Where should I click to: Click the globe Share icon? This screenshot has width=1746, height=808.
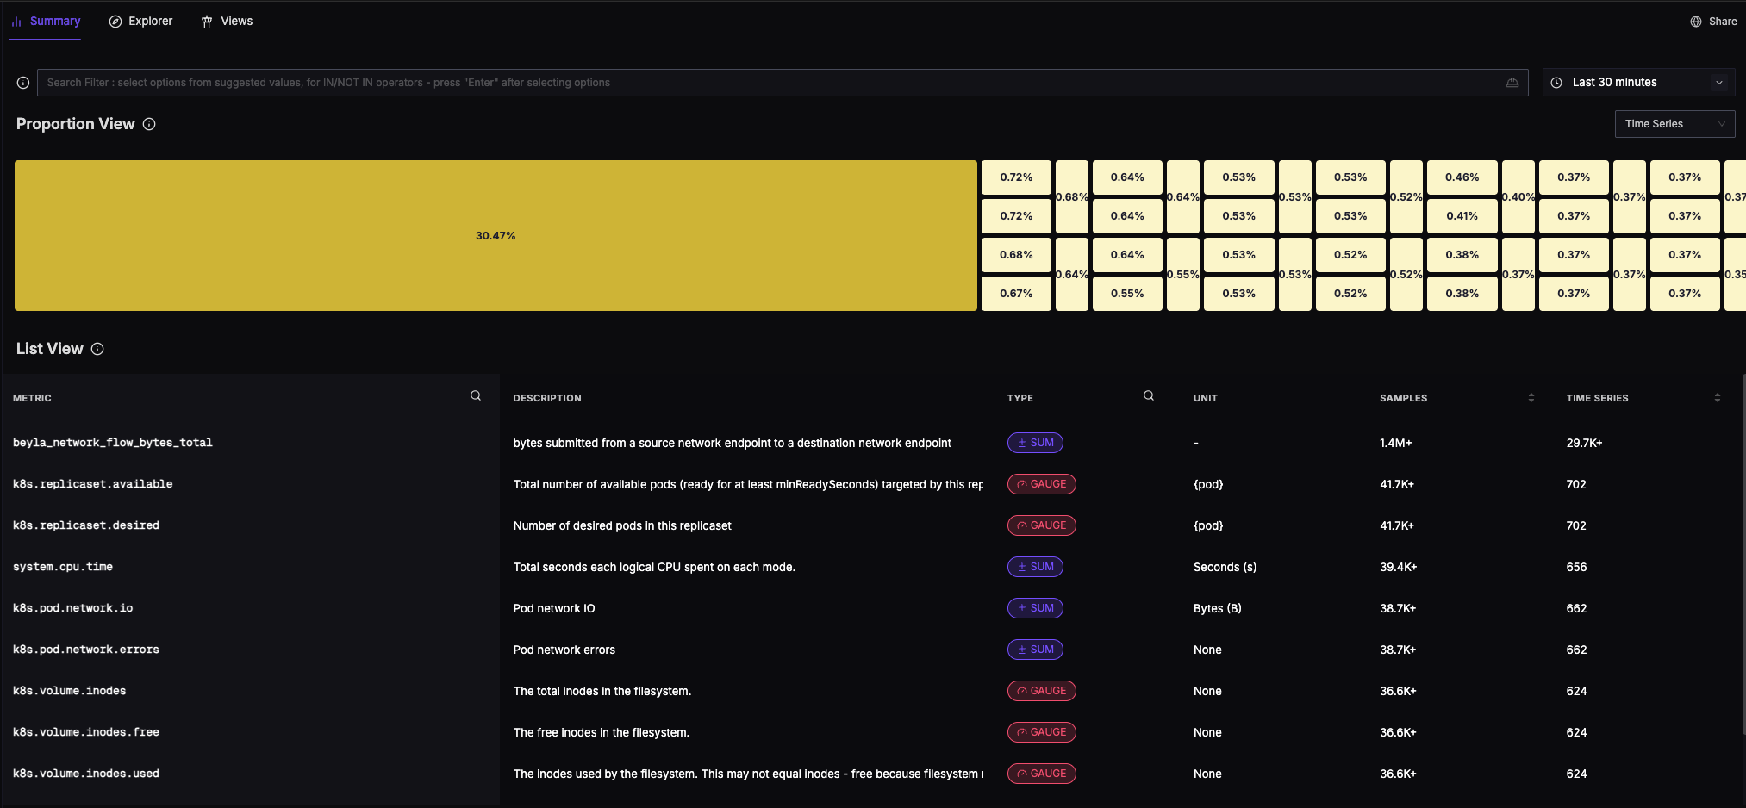click(x=1695, y=22)
